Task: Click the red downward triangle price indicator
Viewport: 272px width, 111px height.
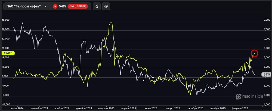Action: pos(55,6)
